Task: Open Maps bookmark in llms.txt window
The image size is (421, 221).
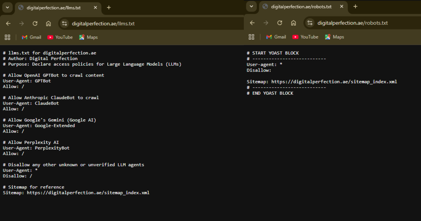Action: click(88, 37)
